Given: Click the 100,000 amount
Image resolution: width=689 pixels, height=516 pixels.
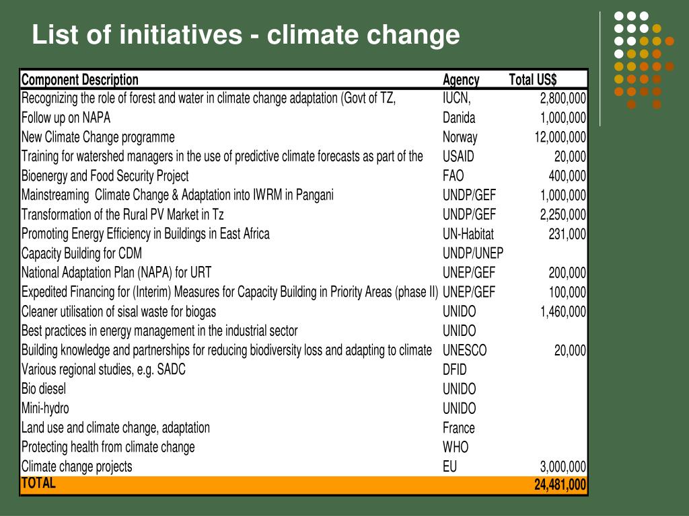Looking at the screenshot, I should (x=567, y=292).
